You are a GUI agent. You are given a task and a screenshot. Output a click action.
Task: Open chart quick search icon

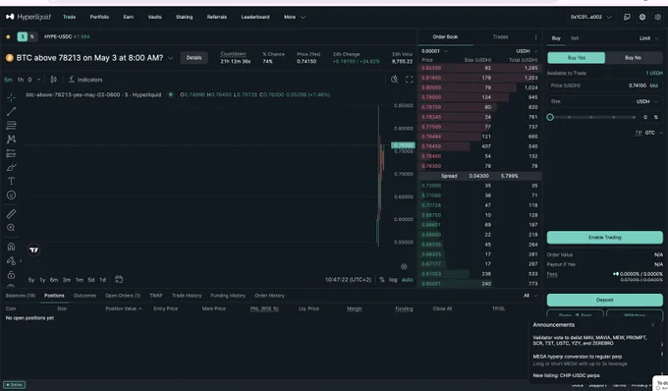[x=395, y=80]
